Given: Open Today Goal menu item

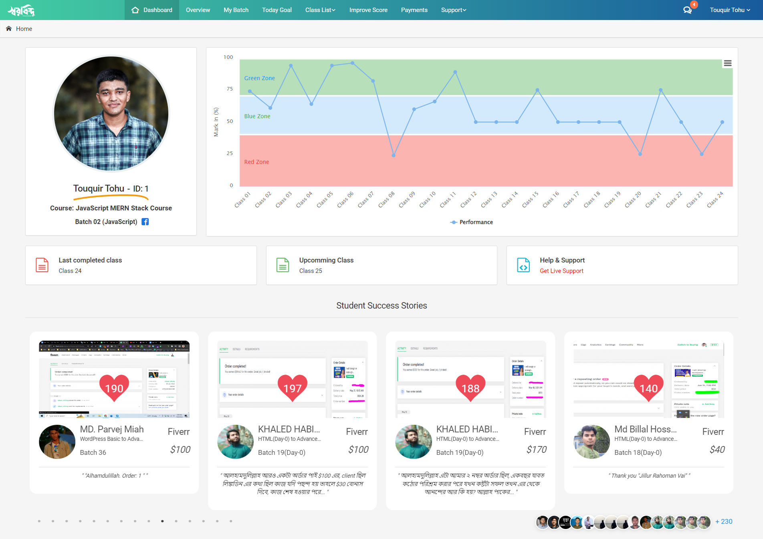Looking at the screenshot, I should click(x=277, y=10).
